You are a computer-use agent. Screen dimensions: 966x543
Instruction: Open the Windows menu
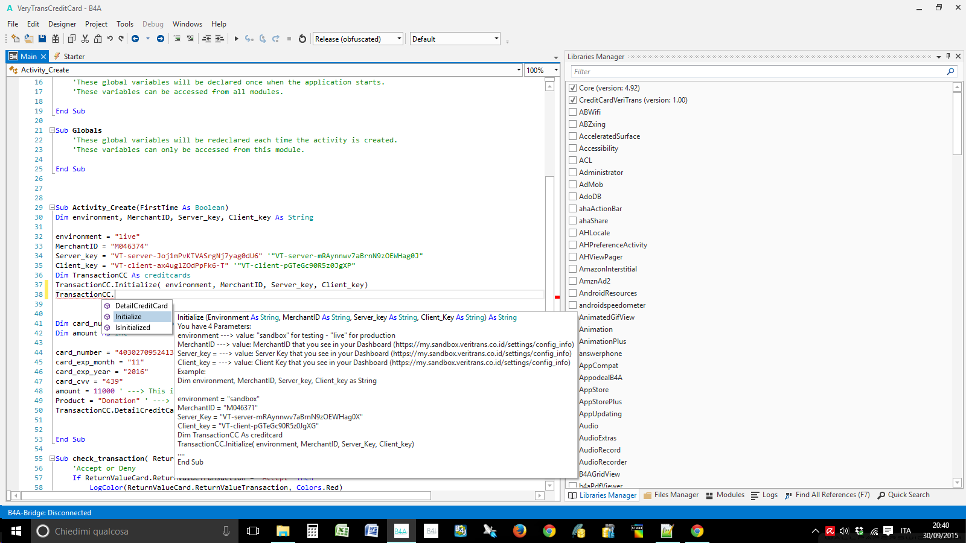point(187,24)
